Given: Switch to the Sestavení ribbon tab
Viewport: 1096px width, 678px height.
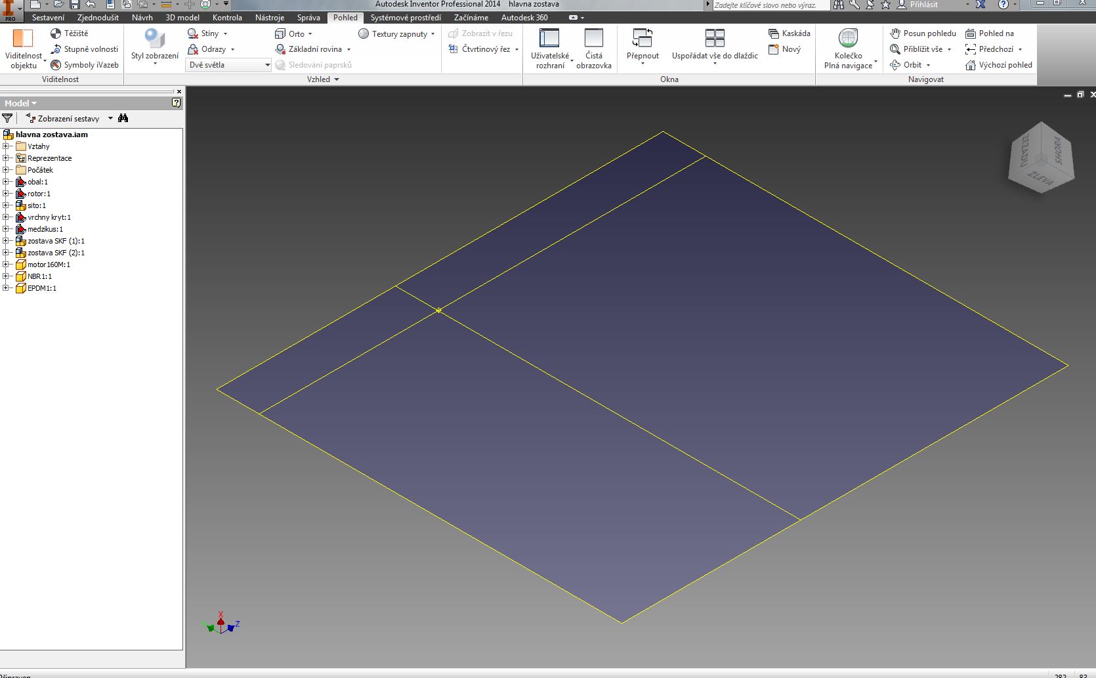Looking at the screenshot, I should [48, 18].
